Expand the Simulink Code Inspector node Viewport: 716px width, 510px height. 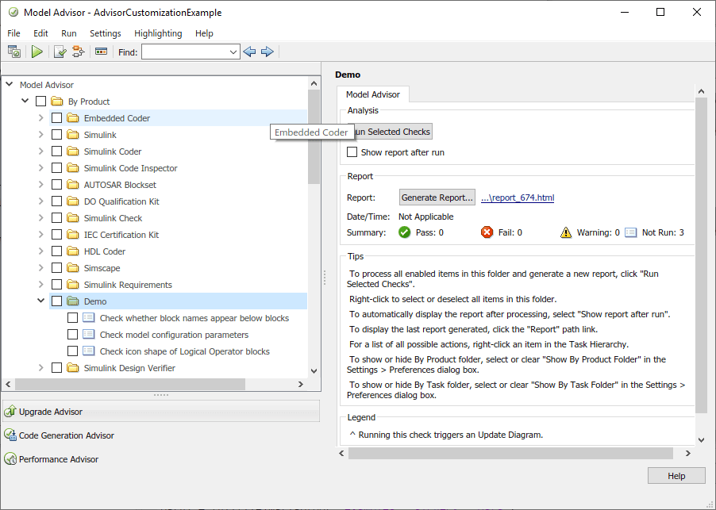(x=41, y=168)
